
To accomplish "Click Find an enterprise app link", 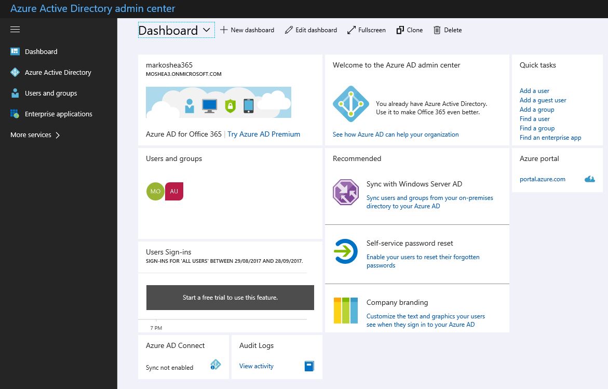I will [550, 138].
